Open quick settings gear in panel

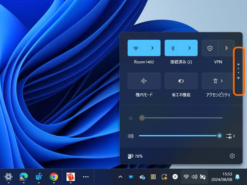click(232, 156)
